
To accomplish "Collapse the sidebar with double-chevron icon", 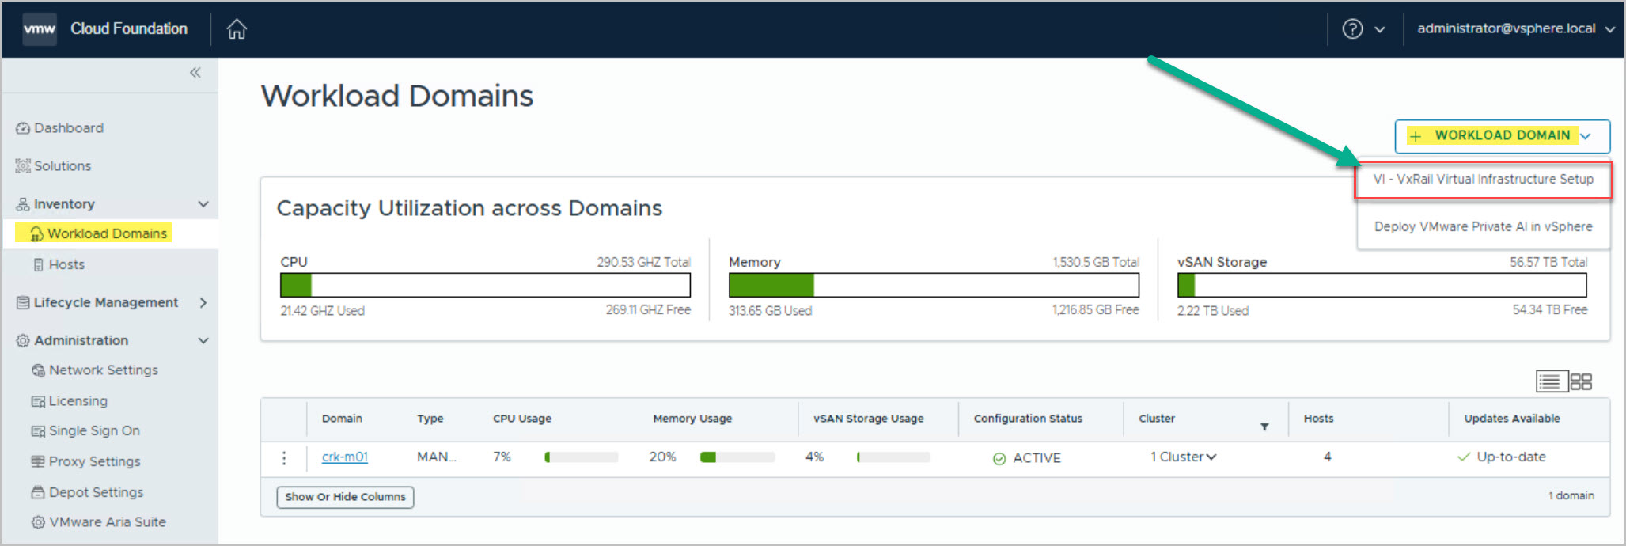I will coord(195,73).
